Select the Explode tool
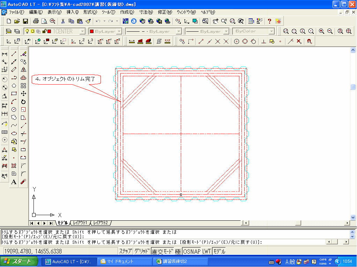This screenshot has height=267, width=357. click(x=23, y=182)
